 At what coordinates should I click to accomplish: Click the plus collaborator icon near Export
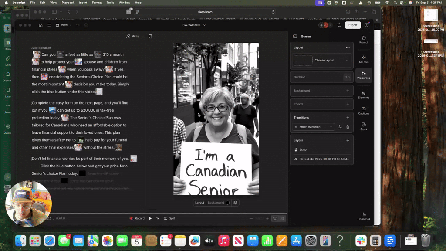coord(321,25)
